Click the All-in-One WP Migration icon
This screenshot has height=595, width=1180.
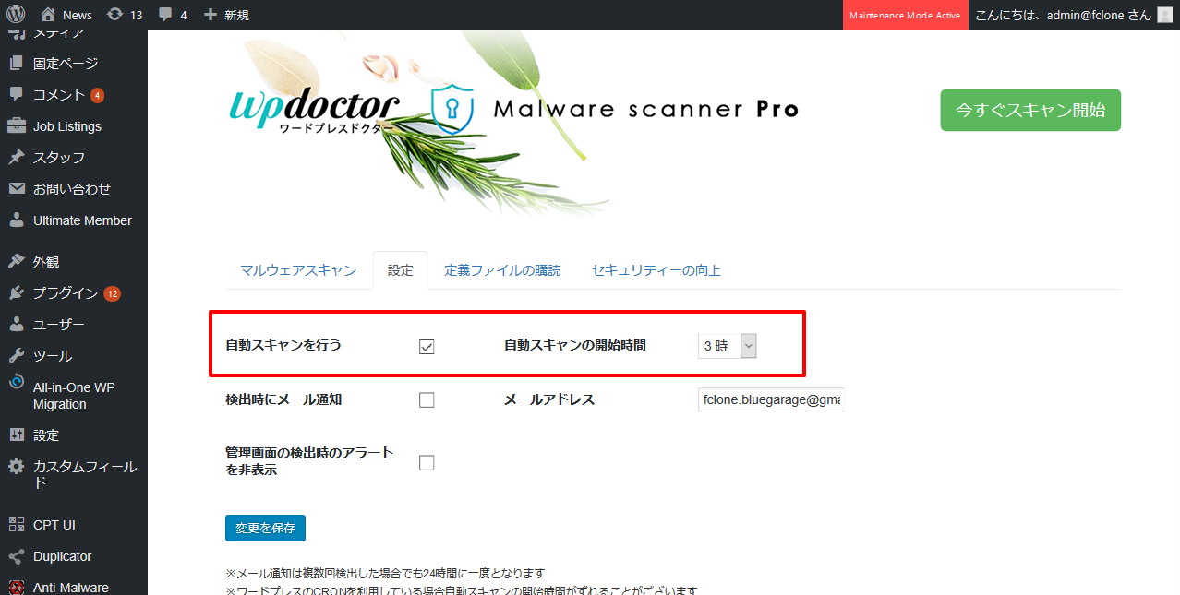click(17, 383)
